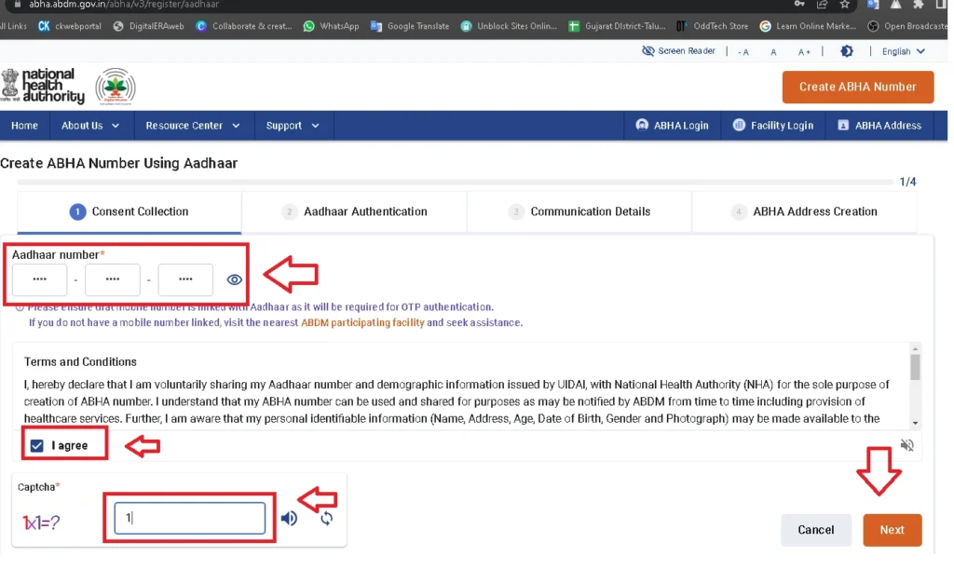Viewport: 954px width, 570px height.
Task: Click the Cancel button
Action: click(816, 530)
